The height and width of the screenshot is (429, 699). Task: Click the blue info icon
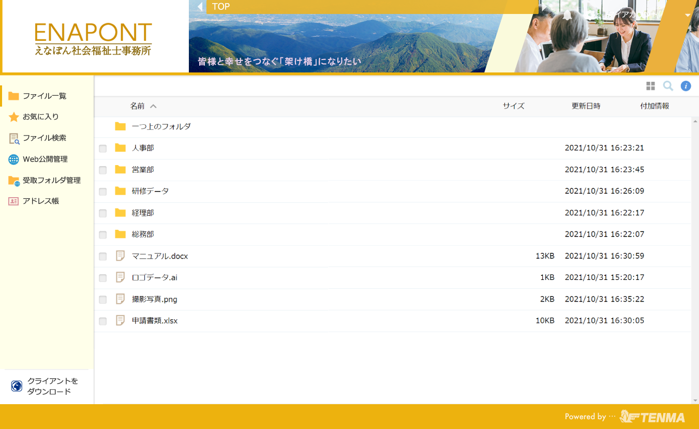coord(686,86)
